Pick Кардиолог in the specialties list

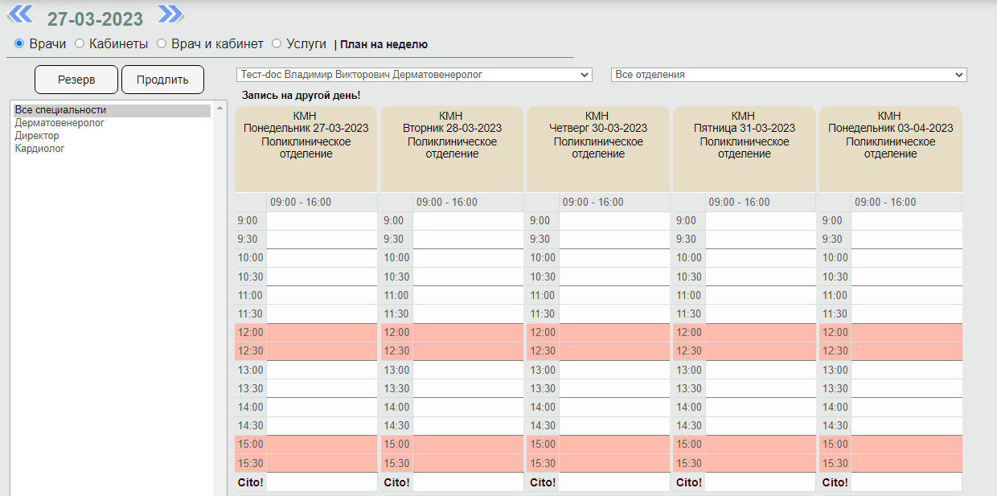pyautogui.click(x=39, y=149)
